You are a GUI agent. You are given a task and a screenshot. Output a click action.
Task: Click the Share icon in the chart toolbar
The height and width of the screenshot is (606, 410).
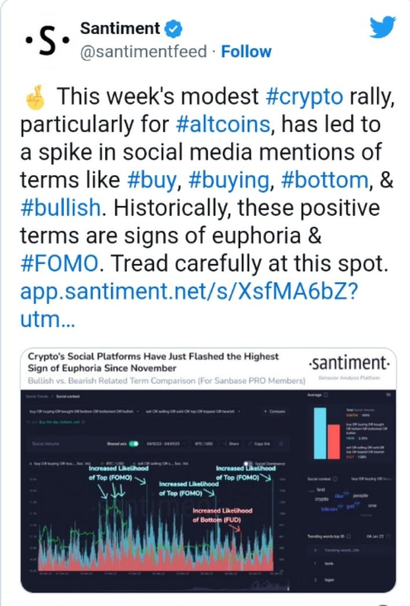pyautogui.click(x=232, y=444)
